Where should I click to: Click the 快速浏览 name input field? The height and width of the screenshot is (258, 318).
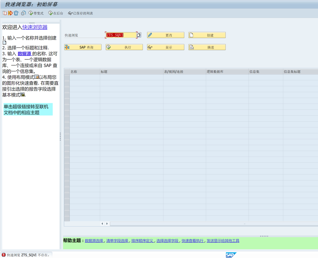pyautogui.click(x=121, y=35)
